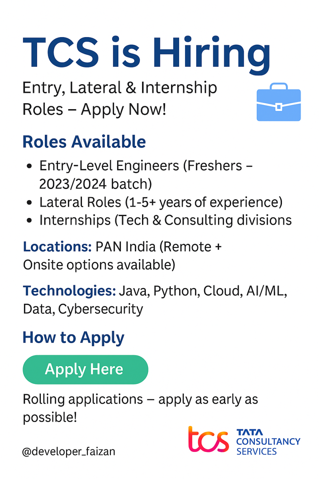Viewport: 319px width, 479px height.
Task: Select the PAN India location text
Action: 126,247
